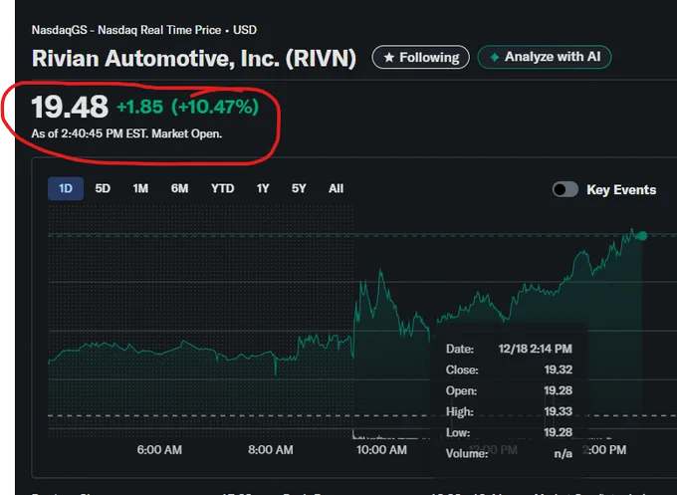This screenshot has height=495, width=677.
Task: Choose the 1Y chart range
Action: (x=263, y=189)
